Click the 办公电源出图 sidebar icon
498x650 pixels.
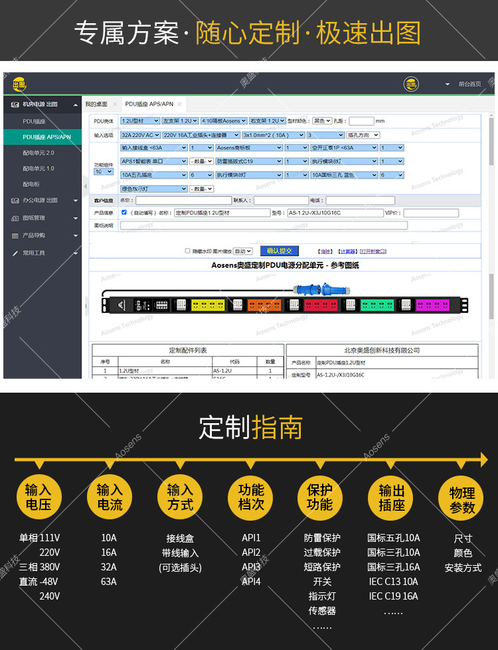(15, 200)
